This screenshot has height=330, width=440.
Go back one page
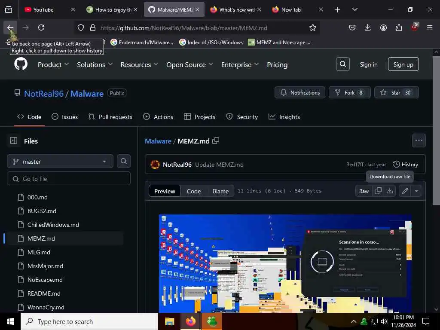(x=10, y=27)
